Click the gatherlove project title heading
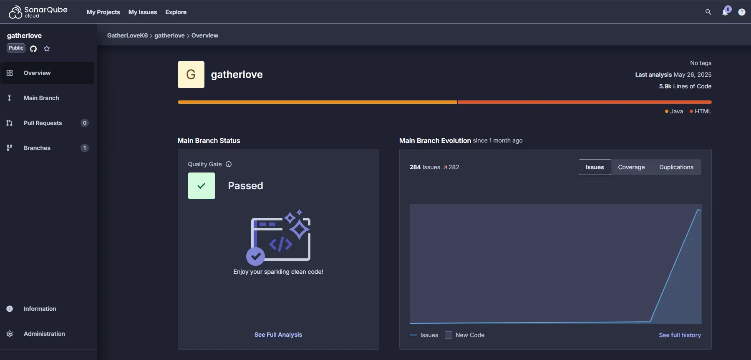Viewport: 751px width, 360px height. click(x=237, y=75)
